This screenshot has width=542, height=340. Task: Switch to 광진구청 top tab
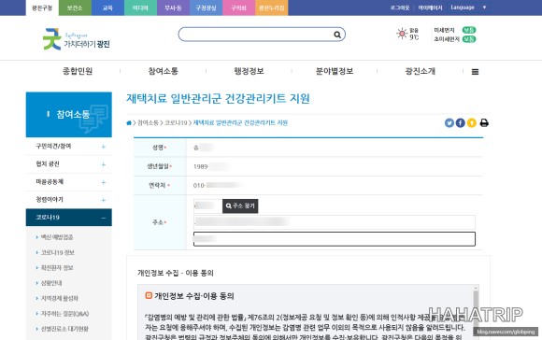click(42, 8)
